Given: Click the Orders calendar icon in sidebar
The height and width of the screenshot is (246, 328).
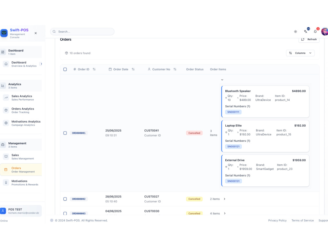Looking at the screenshot, I should [6, 170].
